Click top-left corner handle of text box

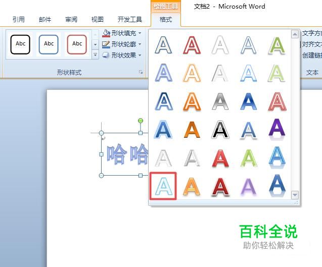coord(101,133)
